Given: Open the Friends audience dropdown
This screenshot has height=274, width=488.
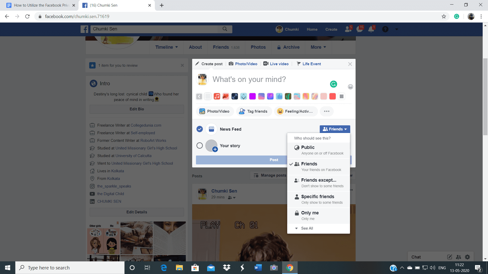Looking at the screenshot, I should click(334, 129).
